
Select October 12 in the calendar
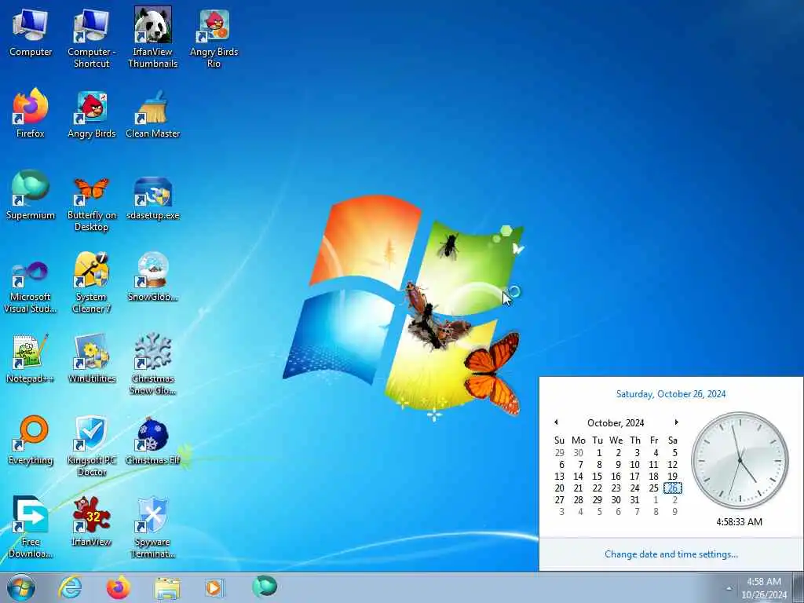pyautogui.click(x=672, y=465)
